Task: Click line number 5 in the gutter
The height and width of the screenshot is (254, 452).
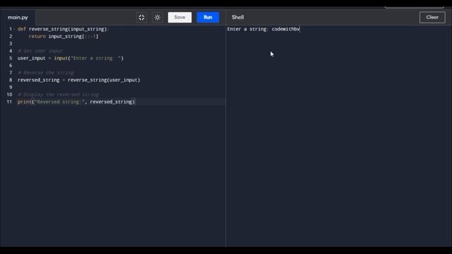Action: point(11,58)
